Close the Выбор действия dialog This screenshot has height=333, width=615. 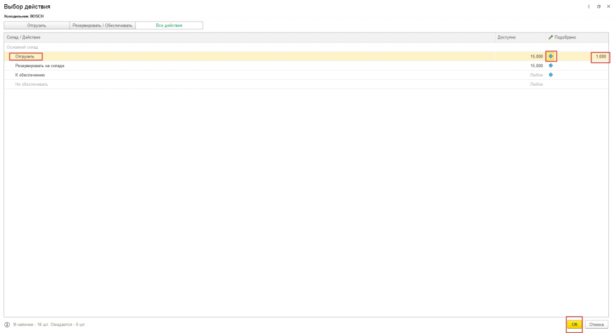(x=608, y=7)
